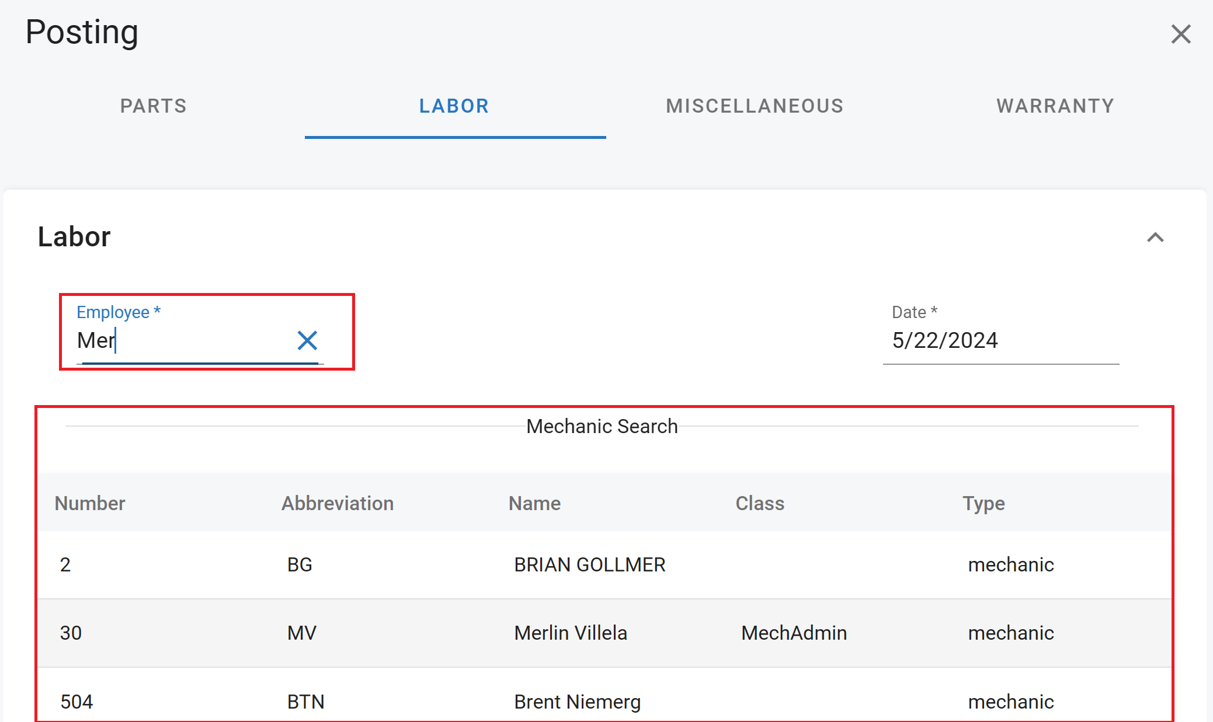The image size is (1213, 722).
Task: Close the Posting dialog
Action: (1180, 34)
